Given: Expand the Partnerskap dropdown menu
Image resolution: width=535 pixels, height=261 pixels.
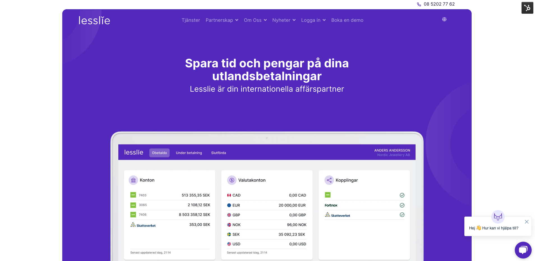Looking at the screenshot, I should 222,20.
